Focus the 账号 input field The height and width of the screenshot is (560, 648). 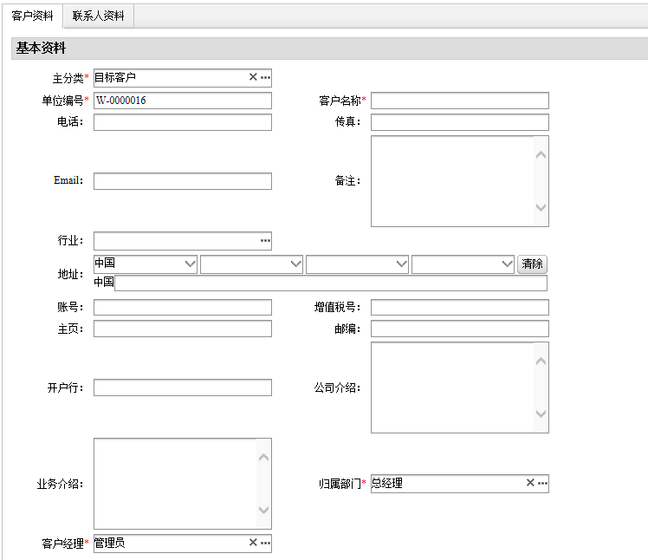[183, 307]
